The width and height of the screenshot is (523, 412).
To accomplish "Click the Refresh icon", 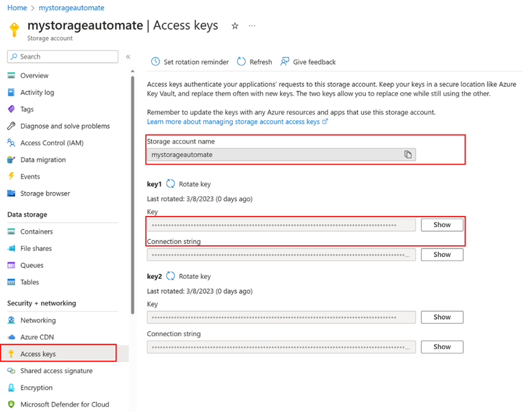I will tap(241, 61).
